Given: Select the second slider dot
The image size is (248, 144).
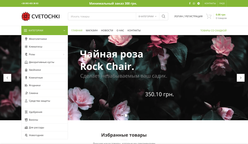Looking at the screenshot, I should click(x=126, y=115).
